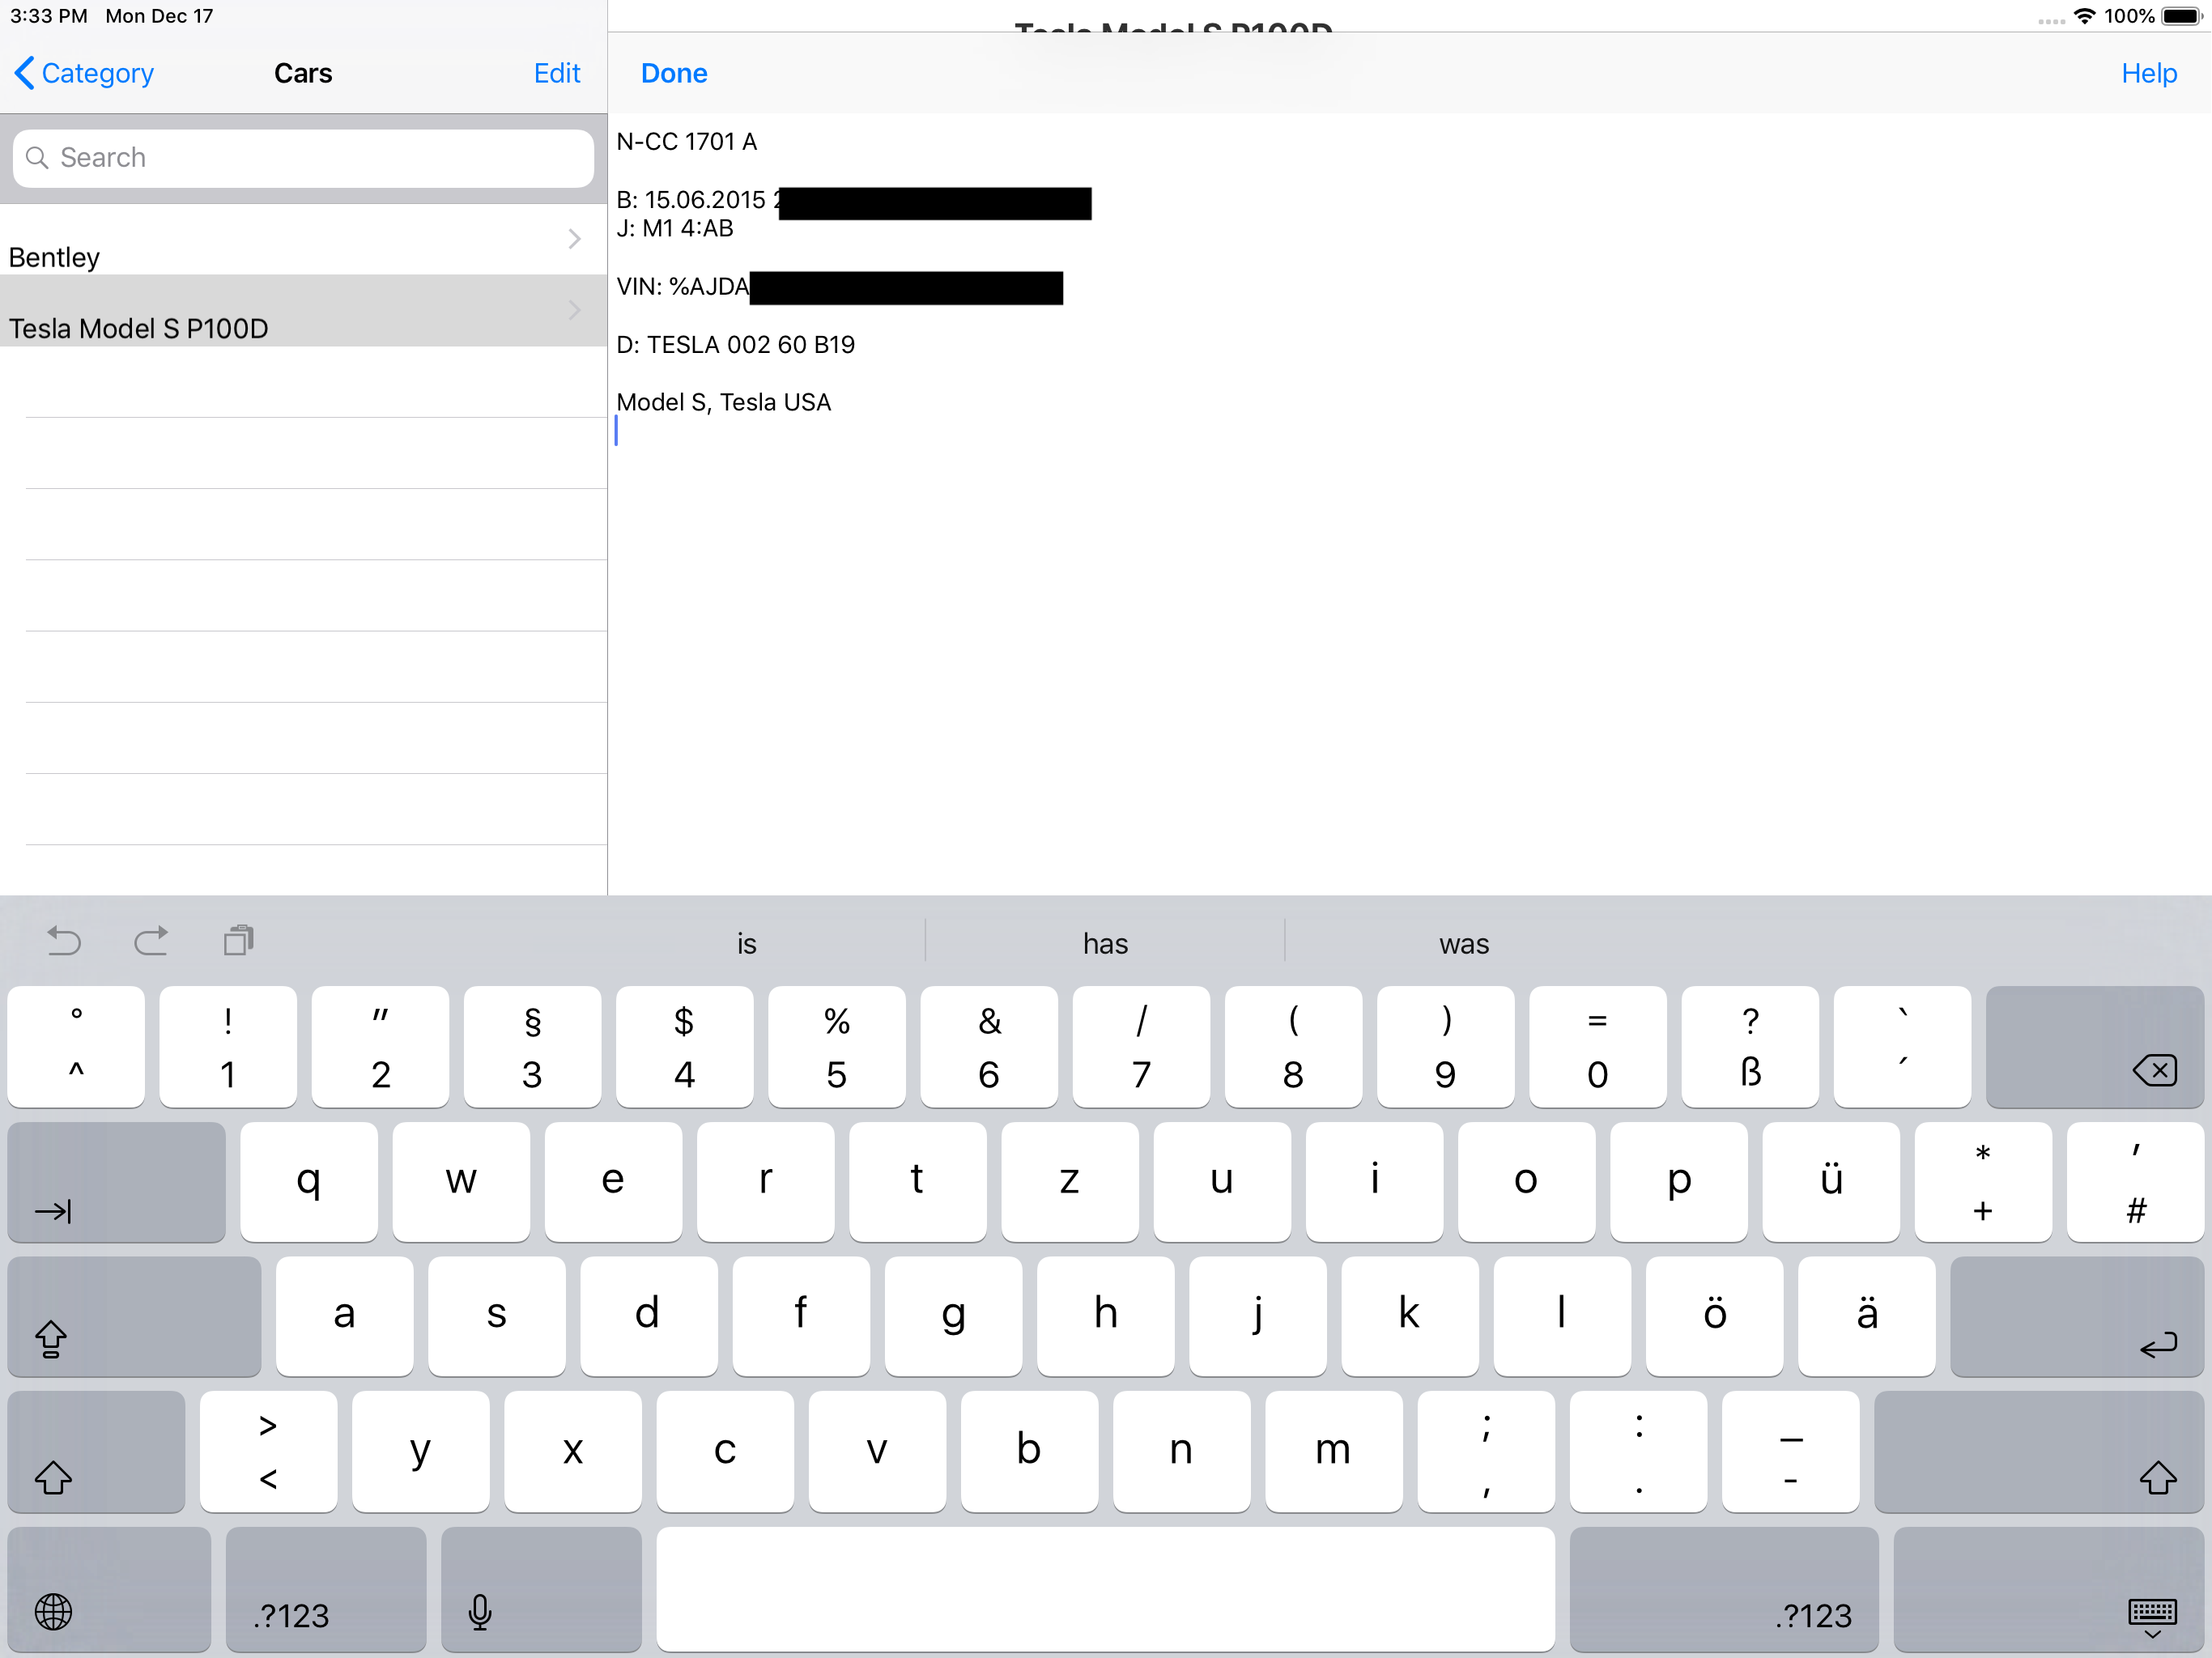The height and width of the screenshot is (1658, 2212).
Task: Choose the 'was' suggestion
Action: pyautogui.click(x=1464, y=943)
